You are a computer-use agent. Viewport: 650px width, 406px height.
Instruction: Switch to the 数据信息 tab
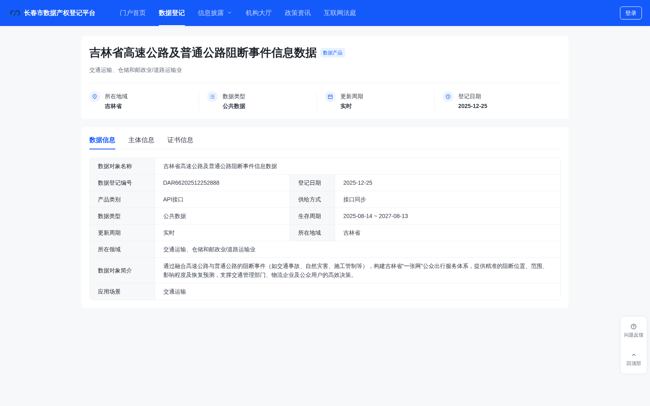tap(102, 140)
